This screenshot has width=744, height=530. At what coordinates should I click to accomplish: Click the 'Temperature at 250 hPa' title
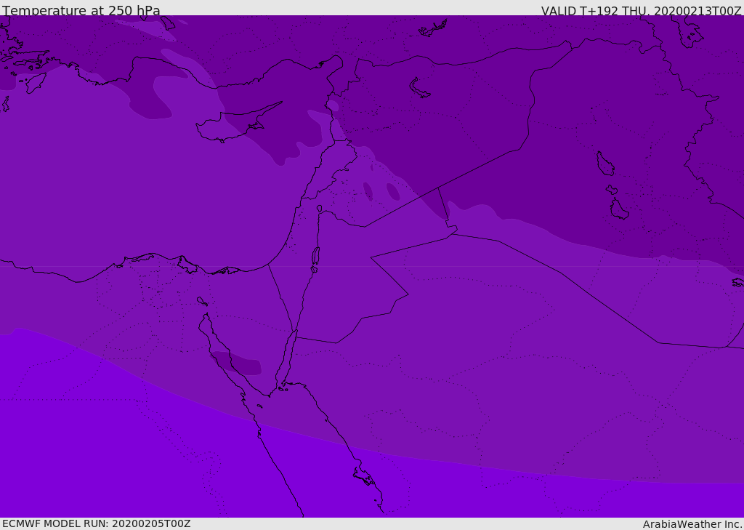[x=81, y=10]
